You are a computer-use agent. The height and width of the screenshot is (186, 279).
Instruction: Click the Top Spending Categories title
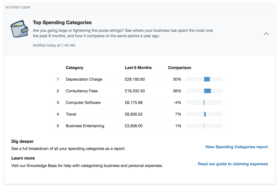pos(62,23)
